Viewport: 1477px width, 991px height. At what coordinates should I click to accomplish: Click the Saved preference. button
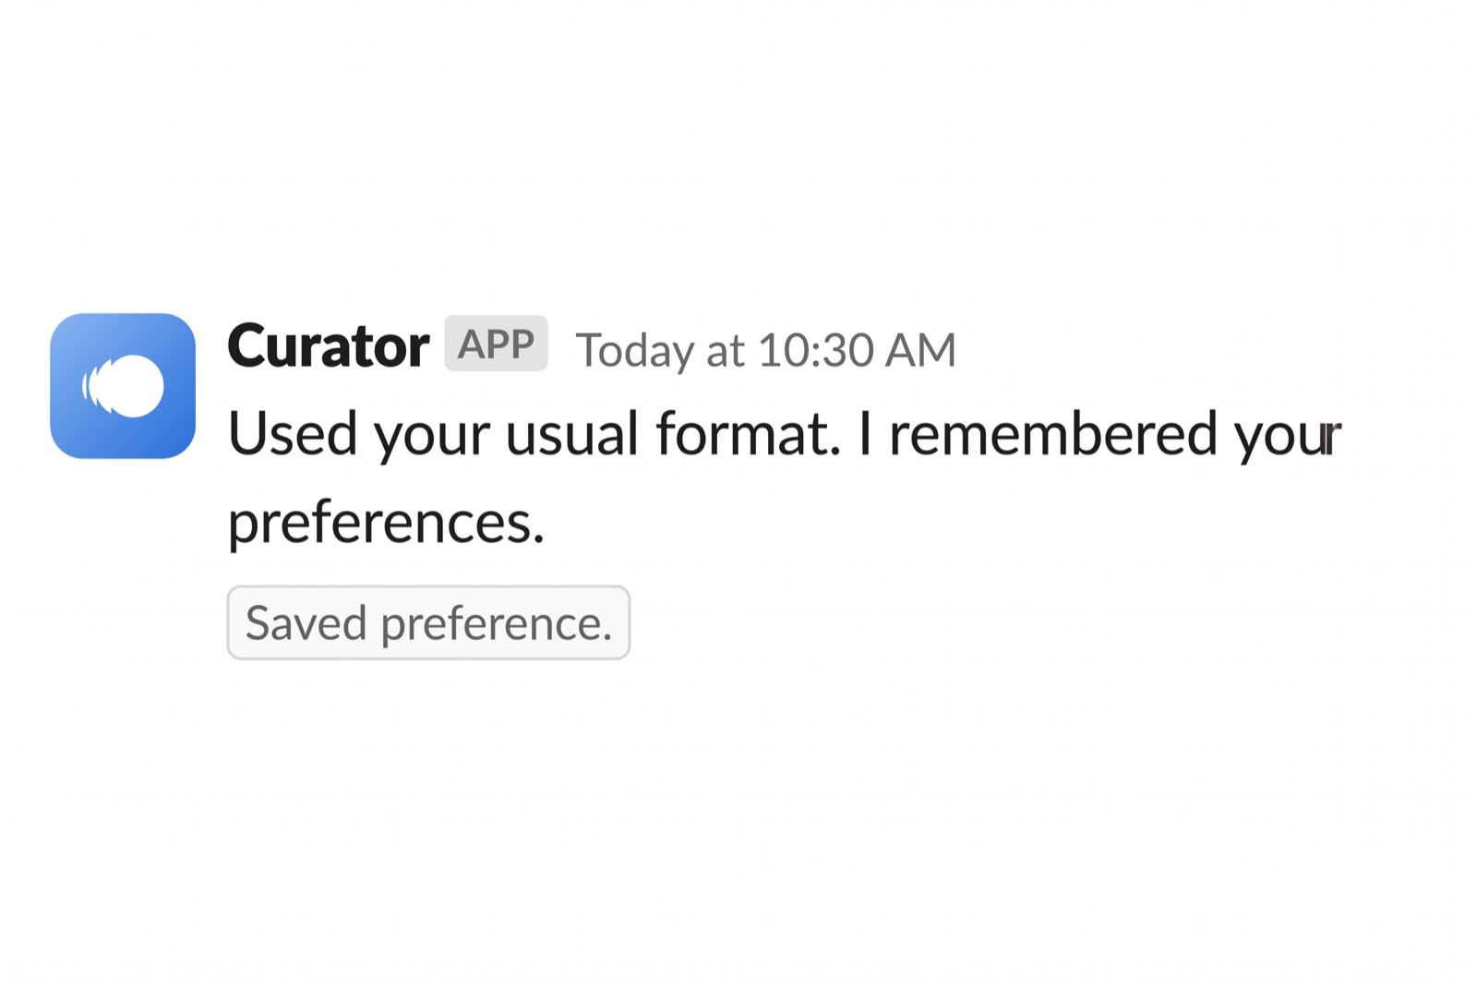(x=428, y=622)
